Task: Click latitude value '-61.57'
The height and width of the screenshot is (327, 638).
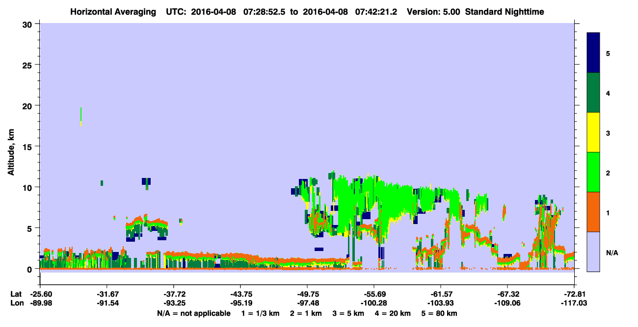Action: tap(441, 294)
